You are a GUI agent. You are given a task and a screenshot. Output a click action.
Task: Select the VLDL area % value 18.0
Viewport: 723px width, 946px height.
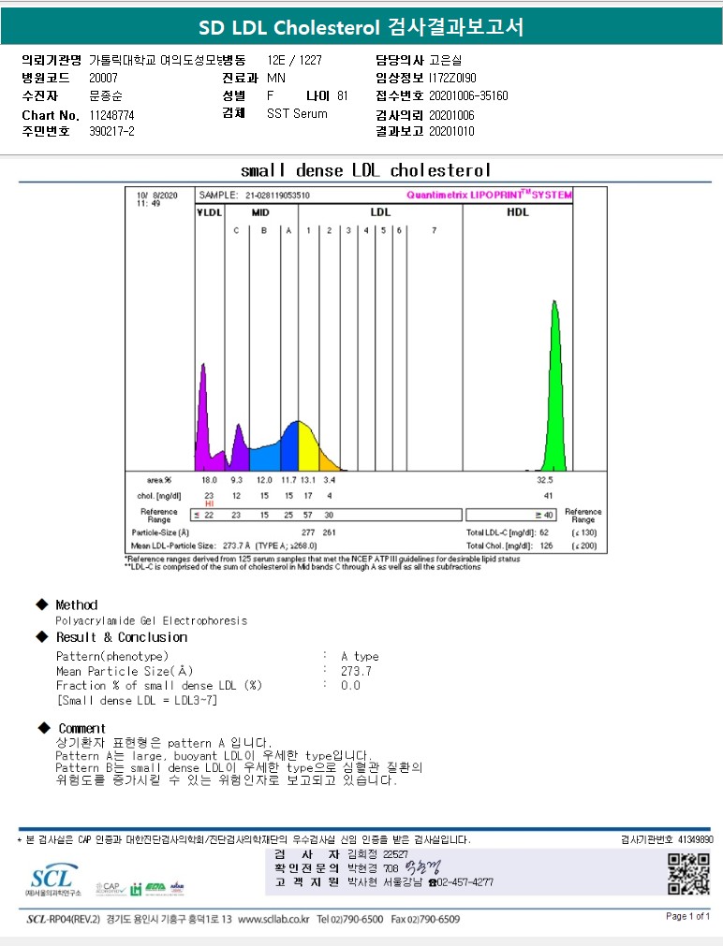click(x=209, y=480)
